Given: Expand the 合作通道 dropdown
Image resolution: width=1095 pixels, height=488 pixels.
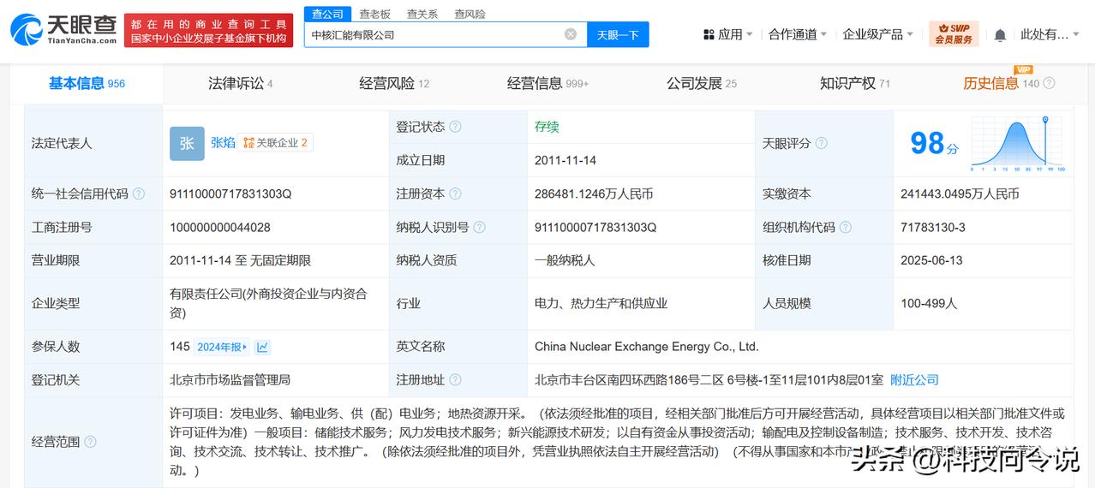Looking at the screenshot, I should tap(798, 34).
